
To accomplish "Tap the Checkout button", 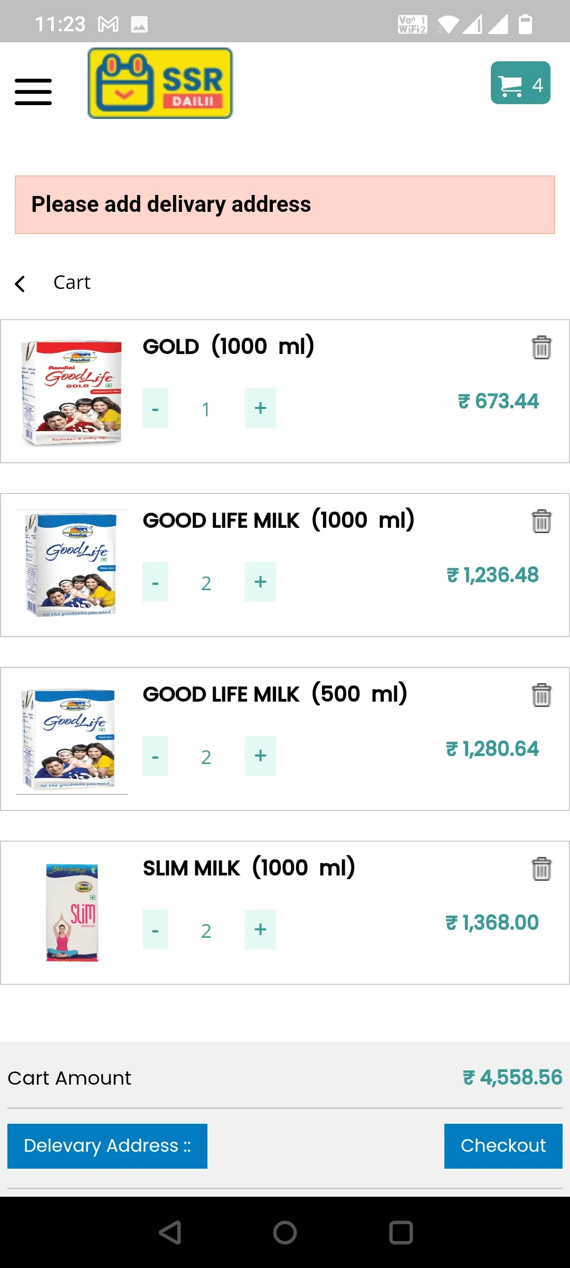I will pos(503,1146).
